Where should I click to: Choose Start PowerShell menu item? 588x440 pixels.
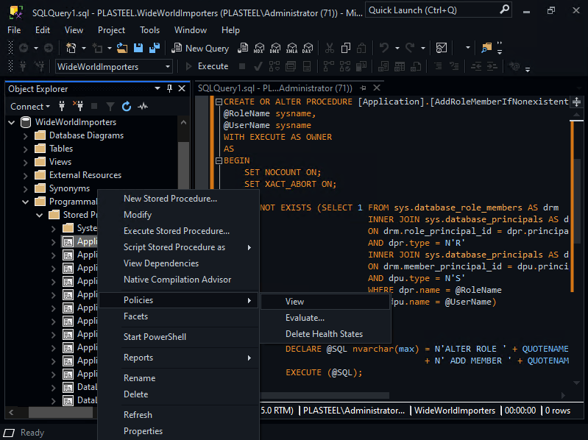click(x=179, y=337)
